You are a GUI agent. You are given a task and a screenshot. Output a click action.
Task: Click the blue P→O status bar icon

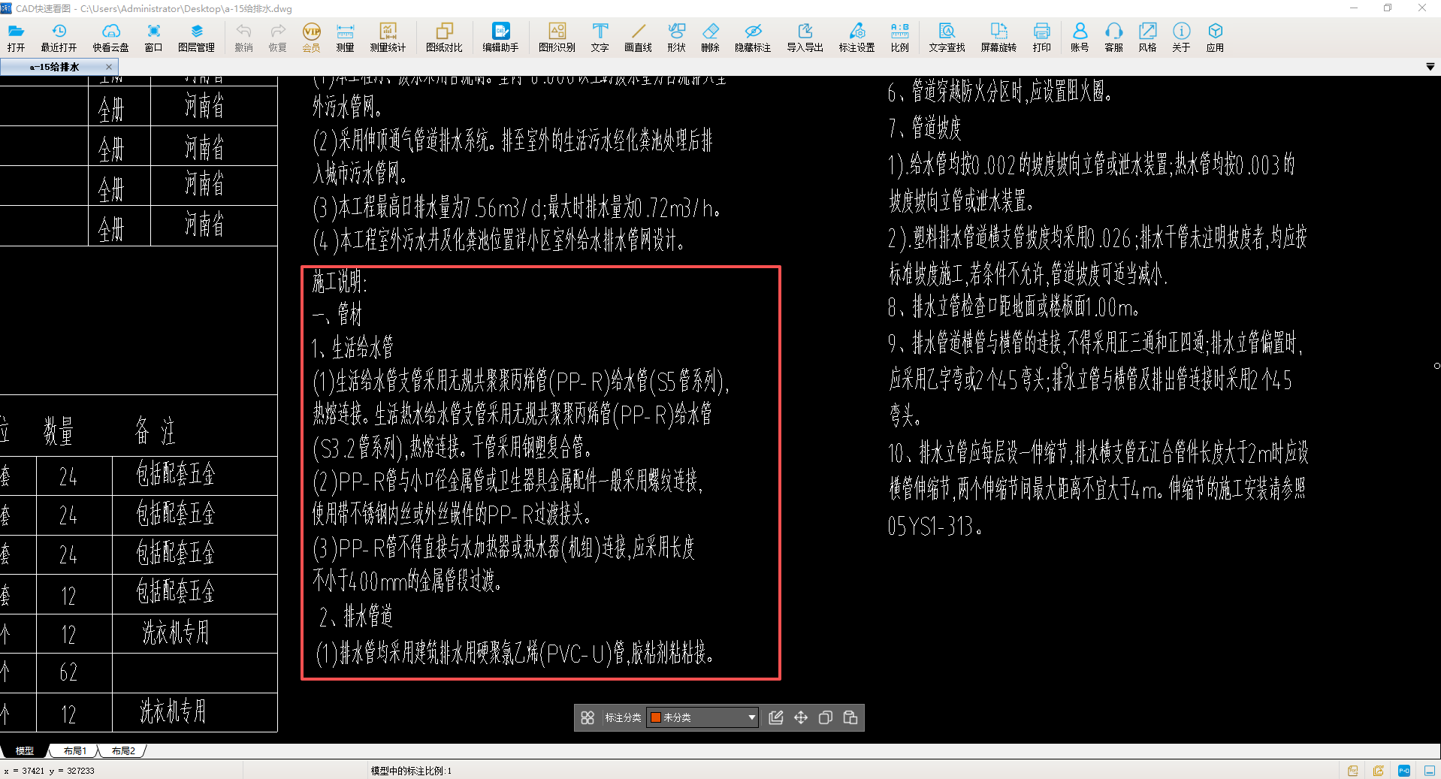(x=1404, y=771)
